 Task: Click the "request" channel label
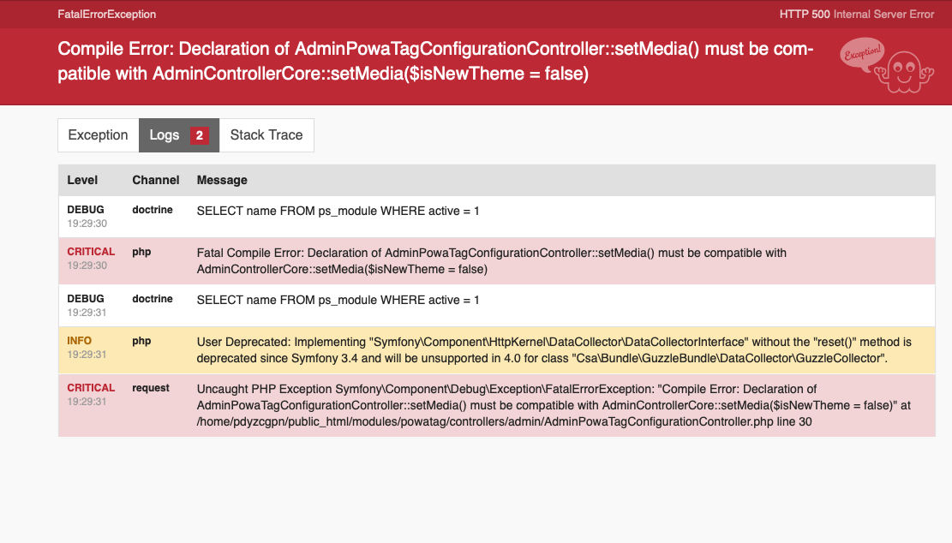click(151, 388)
